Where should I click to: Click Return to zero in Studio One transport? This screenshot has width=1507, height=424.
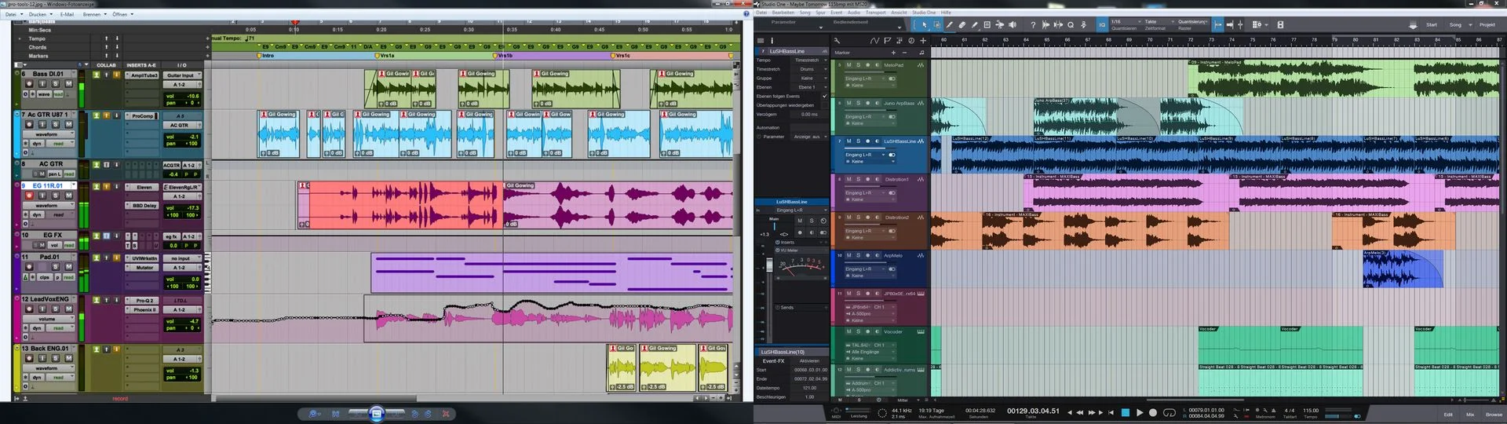point(1111,412)
